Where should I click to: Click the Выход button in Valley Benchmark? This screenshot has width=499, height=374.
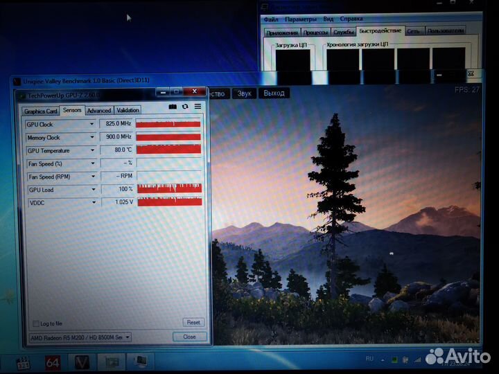[x=274, y=93]
